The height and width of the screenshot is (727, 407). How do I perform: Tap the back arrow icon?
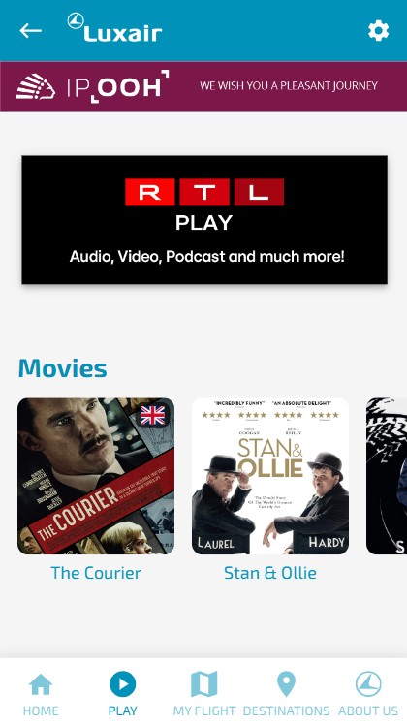31,31
